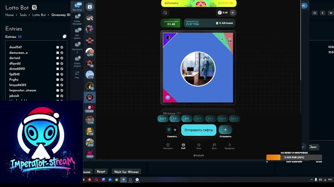334x187 pixels.
Task: Open the chat with the 96 unread badge
Action: coord(90,63)
